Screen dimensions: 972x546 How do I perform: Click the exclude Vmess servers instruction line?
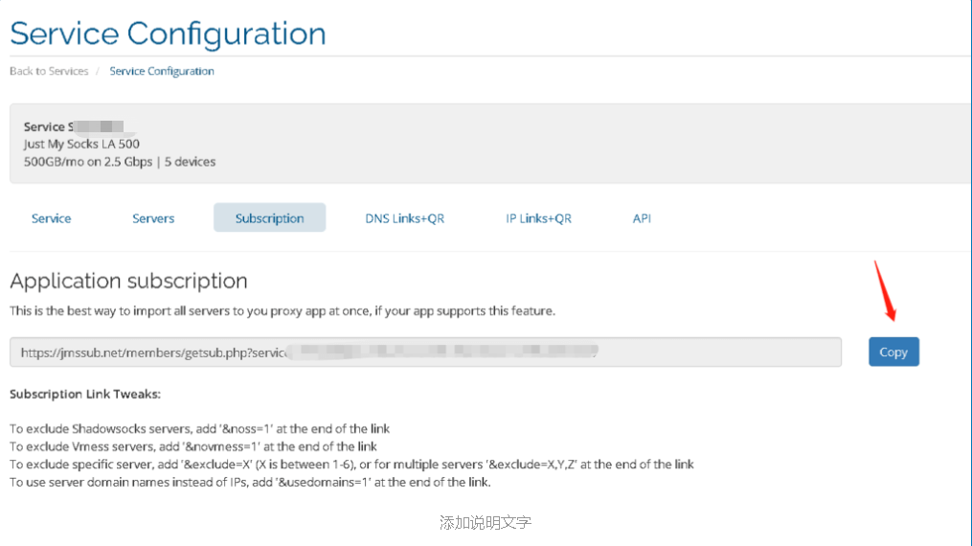click(193, 446)
